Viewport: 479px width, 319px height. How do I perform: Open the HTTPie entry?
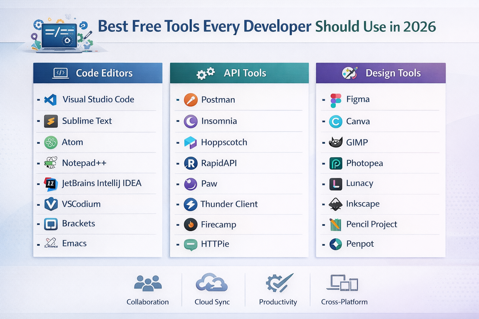coord(215,244)
